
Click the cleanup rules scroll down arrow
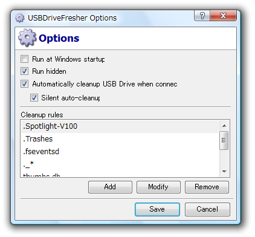(x=224, y=172)
